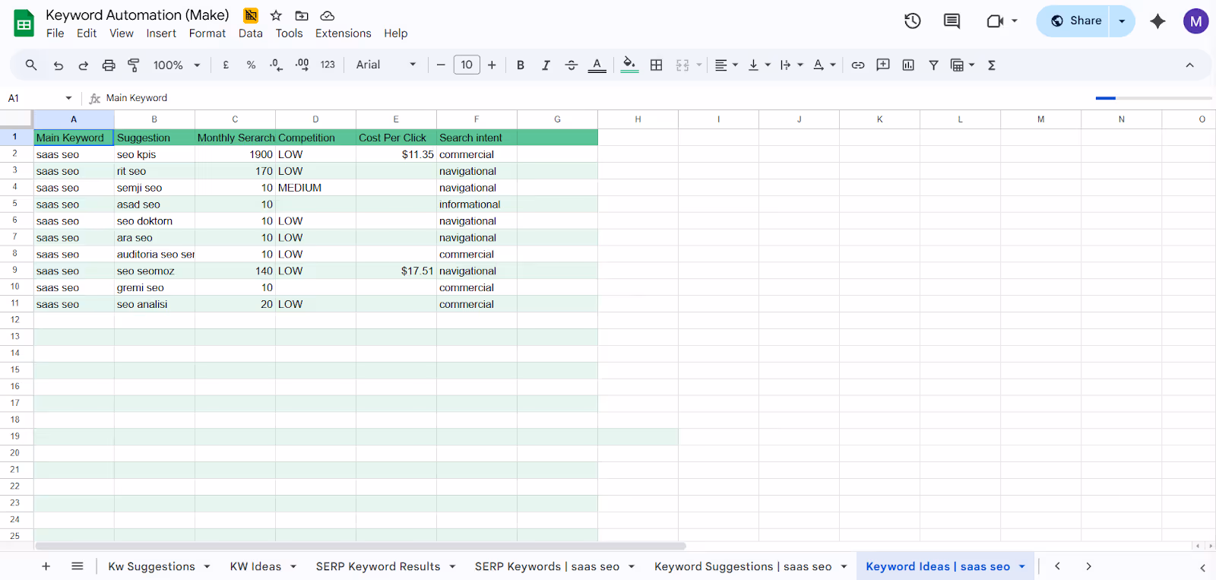Star the Keyword Automation document
Image resolution: width=1216 pixels, height=580 pixels.
point(276,15)
